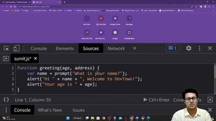Image resolution: width=216 pixels, height=121 pixels.
Task: Go to home page icon
Action: (x=15, y=7)
